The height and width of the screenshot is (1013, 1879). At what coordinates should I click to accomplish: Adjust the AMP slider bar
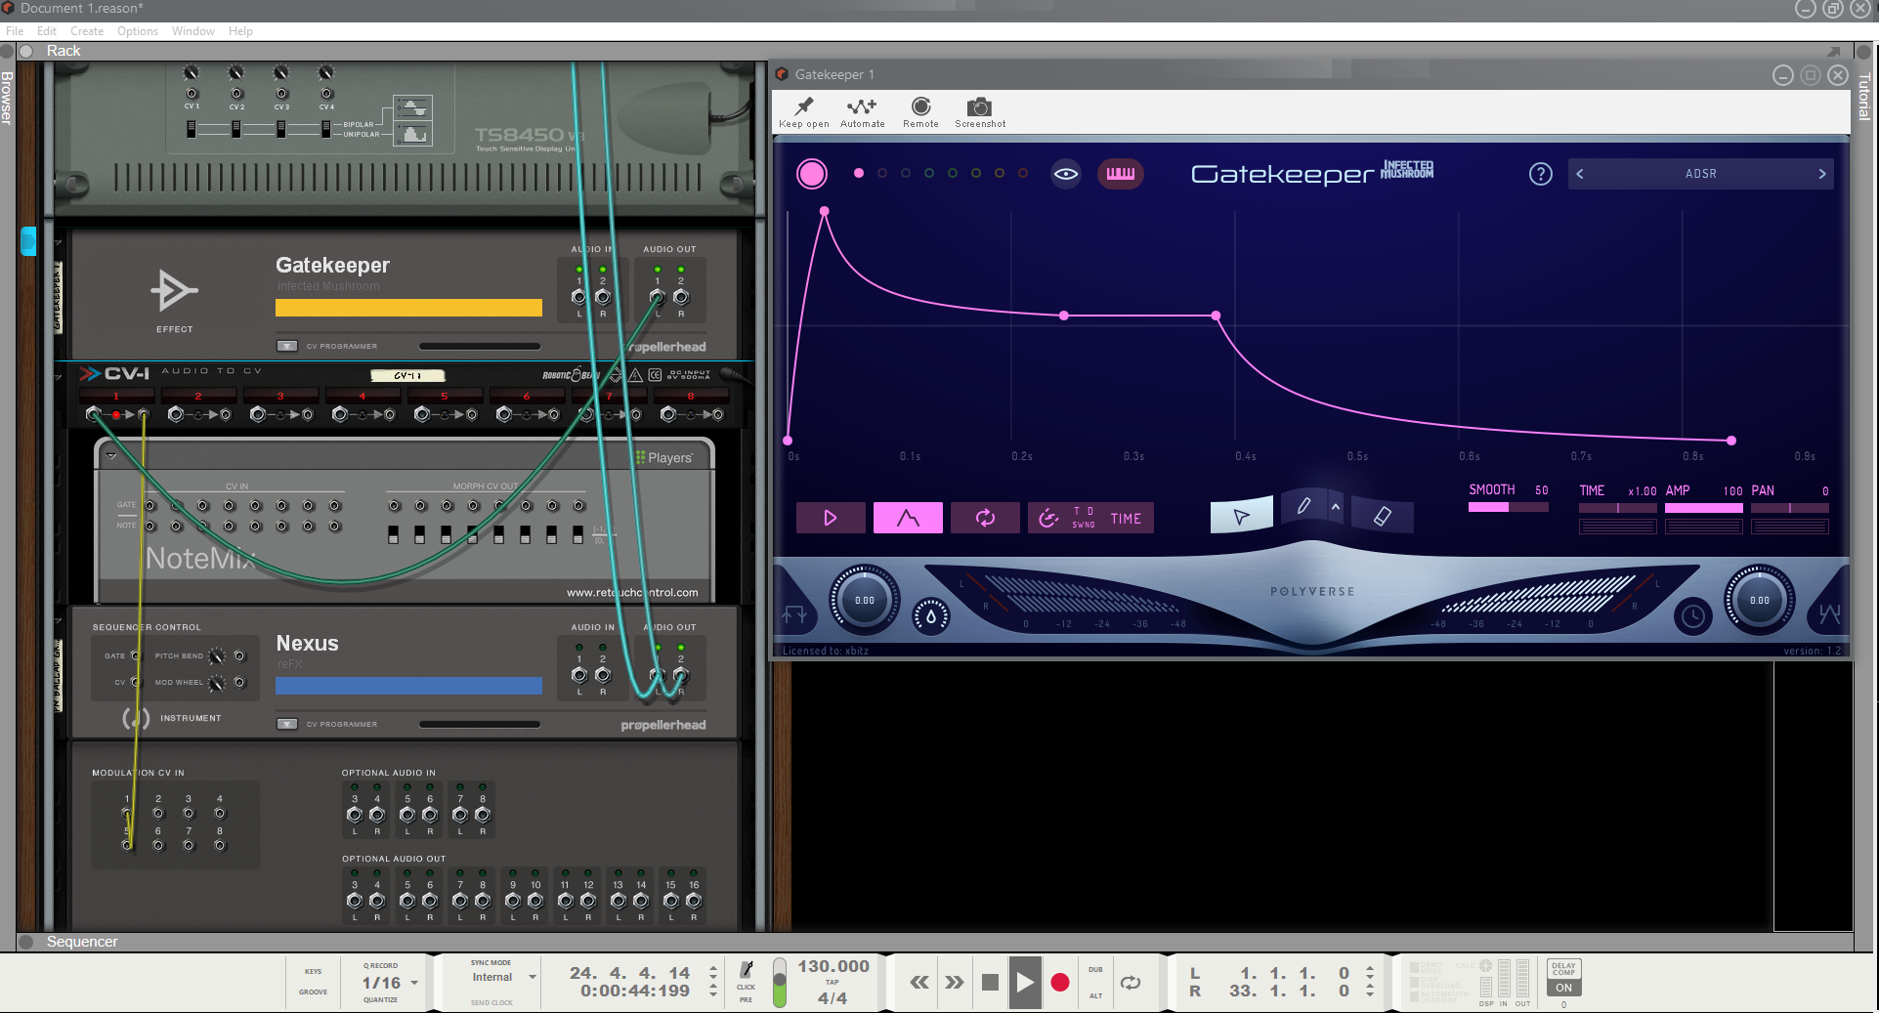(x=1703, y=508)
